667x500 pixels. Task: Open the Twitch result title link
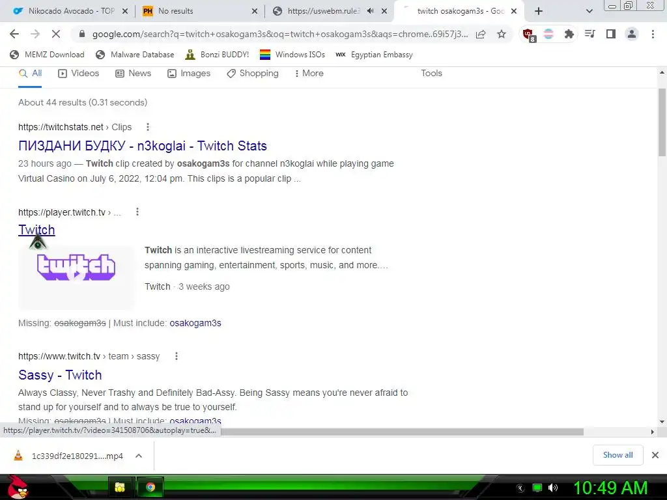point(36,230)
